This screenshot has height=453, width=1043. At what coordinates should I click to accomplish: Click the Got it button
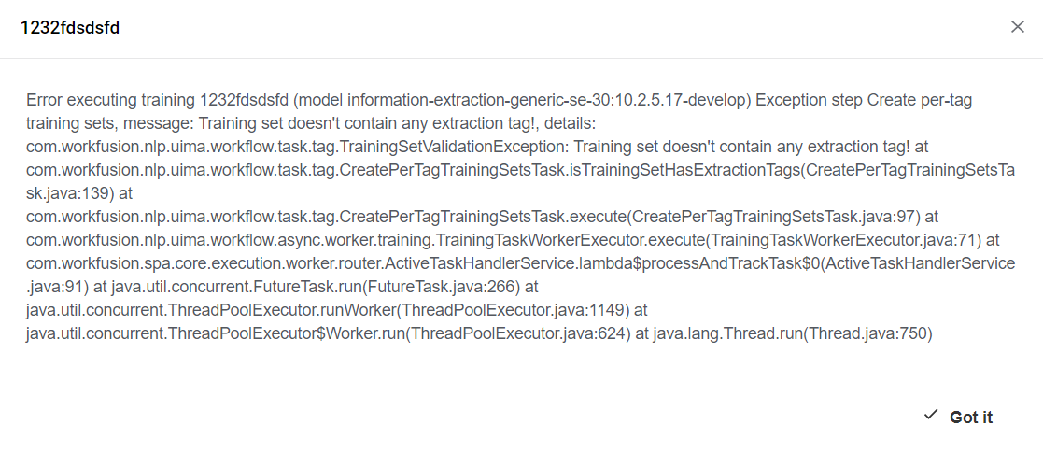click(x=958, y=417)
